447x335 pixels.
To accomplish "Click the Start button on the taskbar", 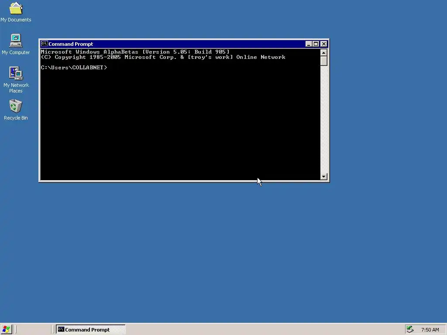I will (x=6, y=330).
